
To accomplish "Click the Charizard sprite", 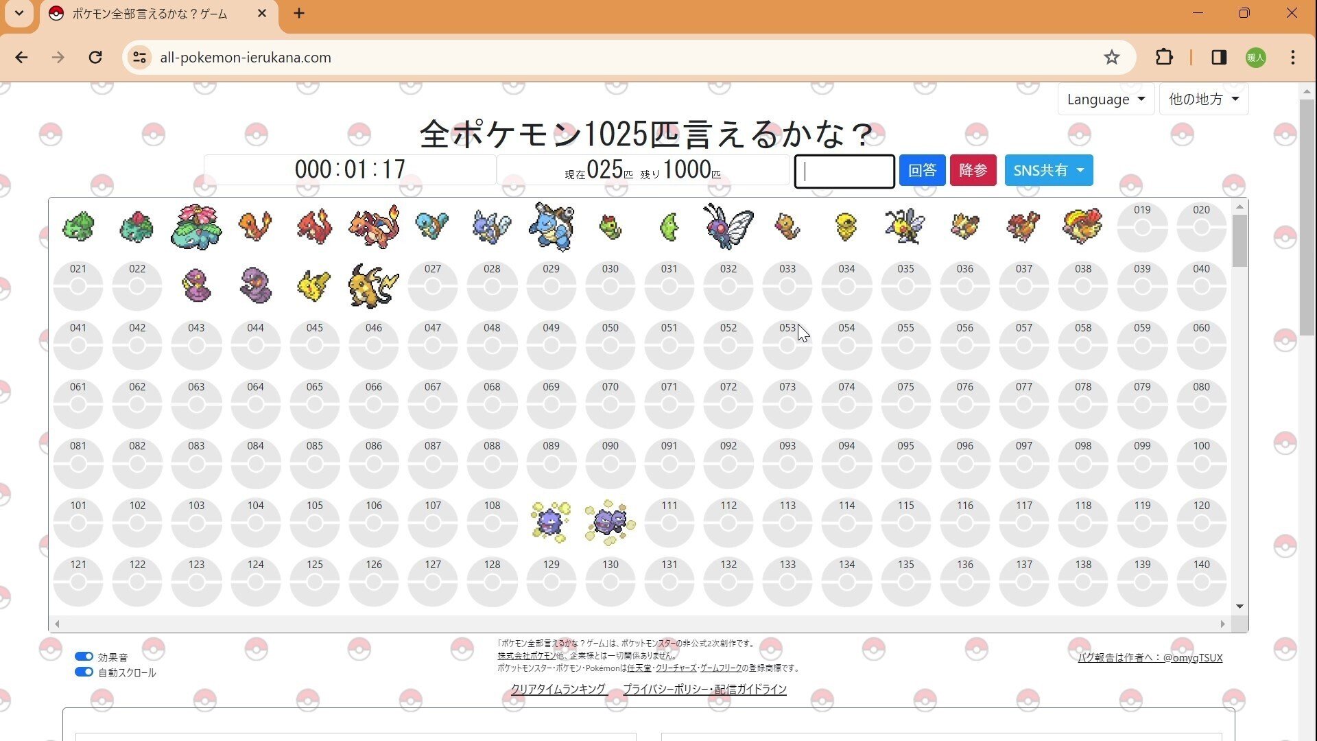I will click(x=372, y=226).
